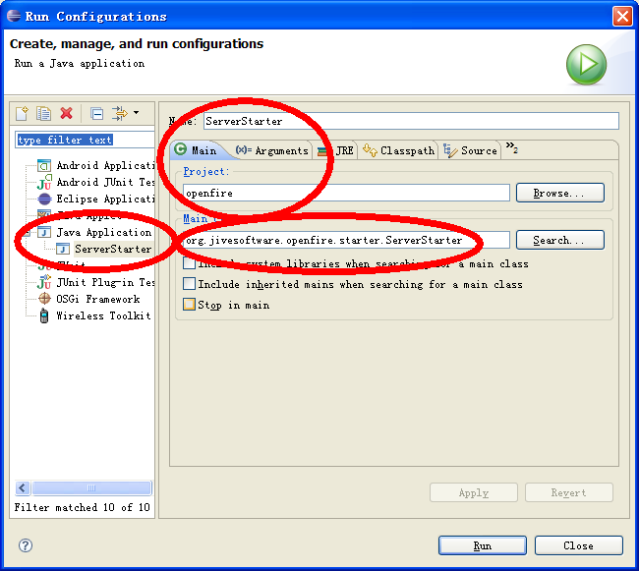
Task: Enable Stop in main checkbox
Action: click(x=189, y=305)
